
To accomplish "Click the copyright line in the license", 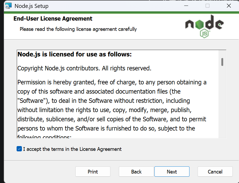I will (x=84, y=69).
